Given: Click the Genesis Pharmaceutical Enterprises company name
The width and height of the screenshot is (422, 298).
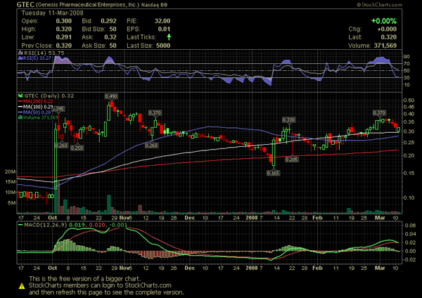Looking at the screenshot, I should tap(87, 5).
